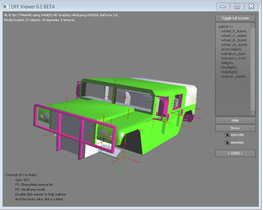Viewport: 263px width, 210px height.
Task: Select wheel_lf_dummy in object tree
Action: coord(234,31)
